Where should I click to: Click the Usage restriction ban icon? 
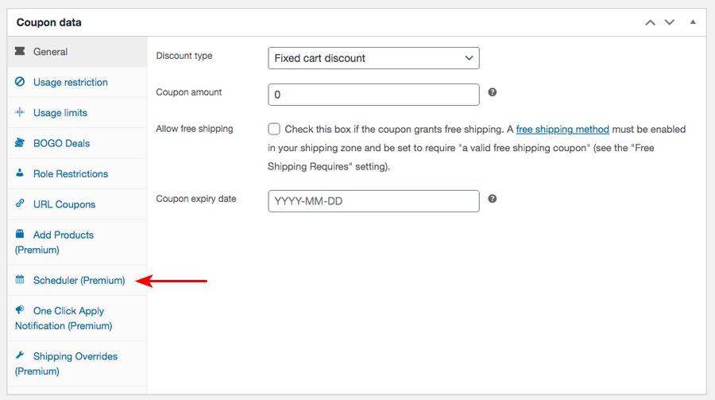[20, 81]
